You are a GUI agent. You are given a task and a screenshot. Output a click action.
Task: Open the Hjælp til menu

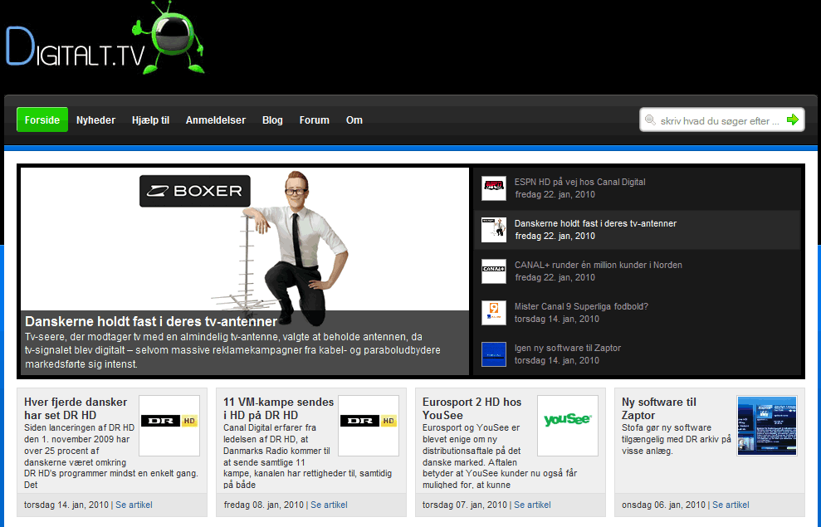coord(150,120)
